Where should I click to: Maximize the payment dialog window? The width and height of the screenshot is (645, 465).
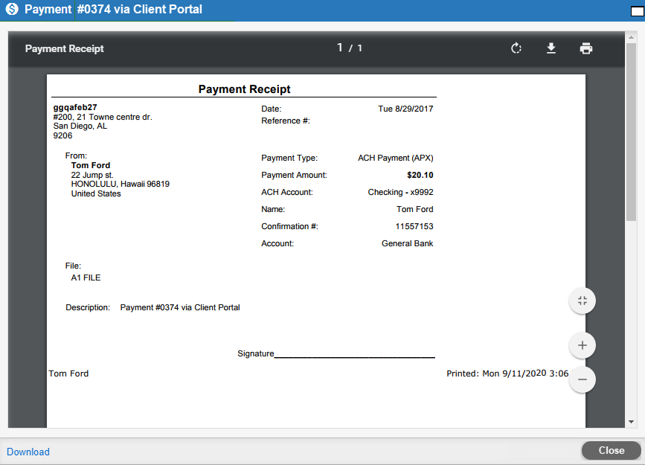click(637, 10)
